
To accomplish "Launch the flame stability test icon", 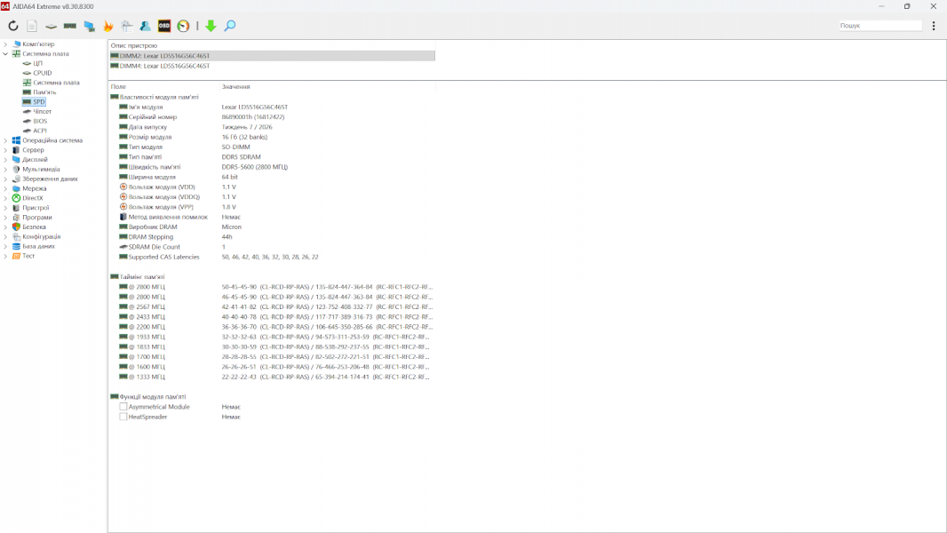I will [x=108, y=26].
